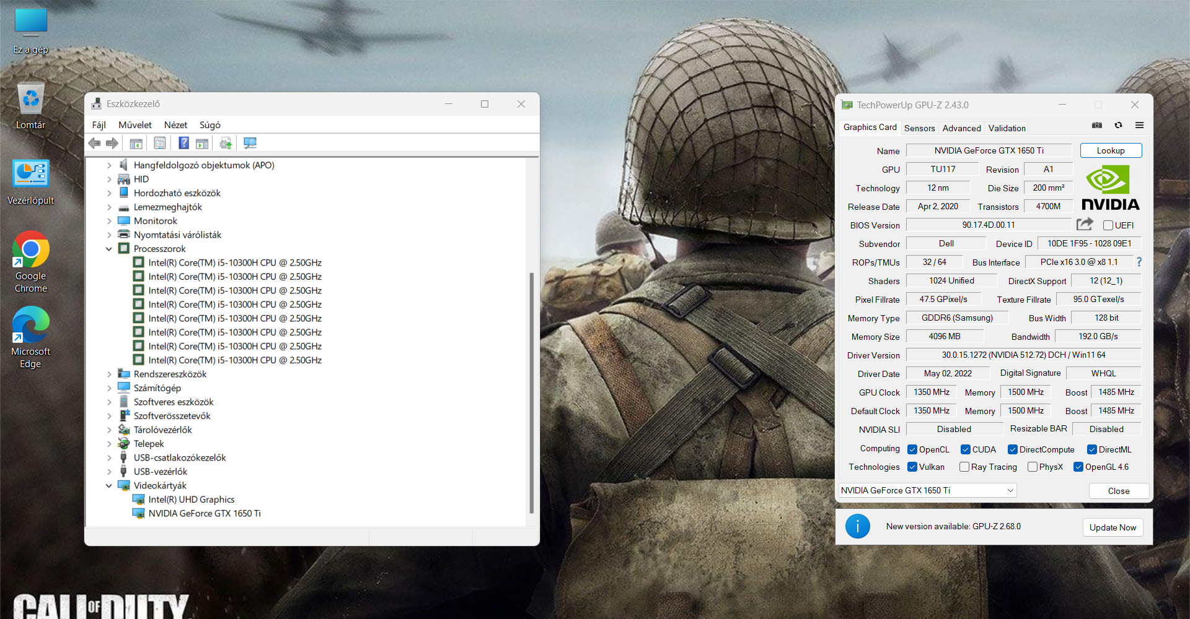The image size is (1190, 619).
Task: Select the Intel(R) UHD Graphics device
Action: tap(192, 500)
